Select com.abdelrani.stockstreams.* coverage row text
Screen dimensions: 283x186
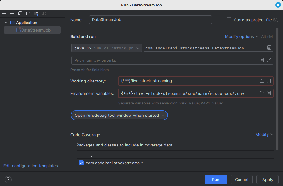114,163
